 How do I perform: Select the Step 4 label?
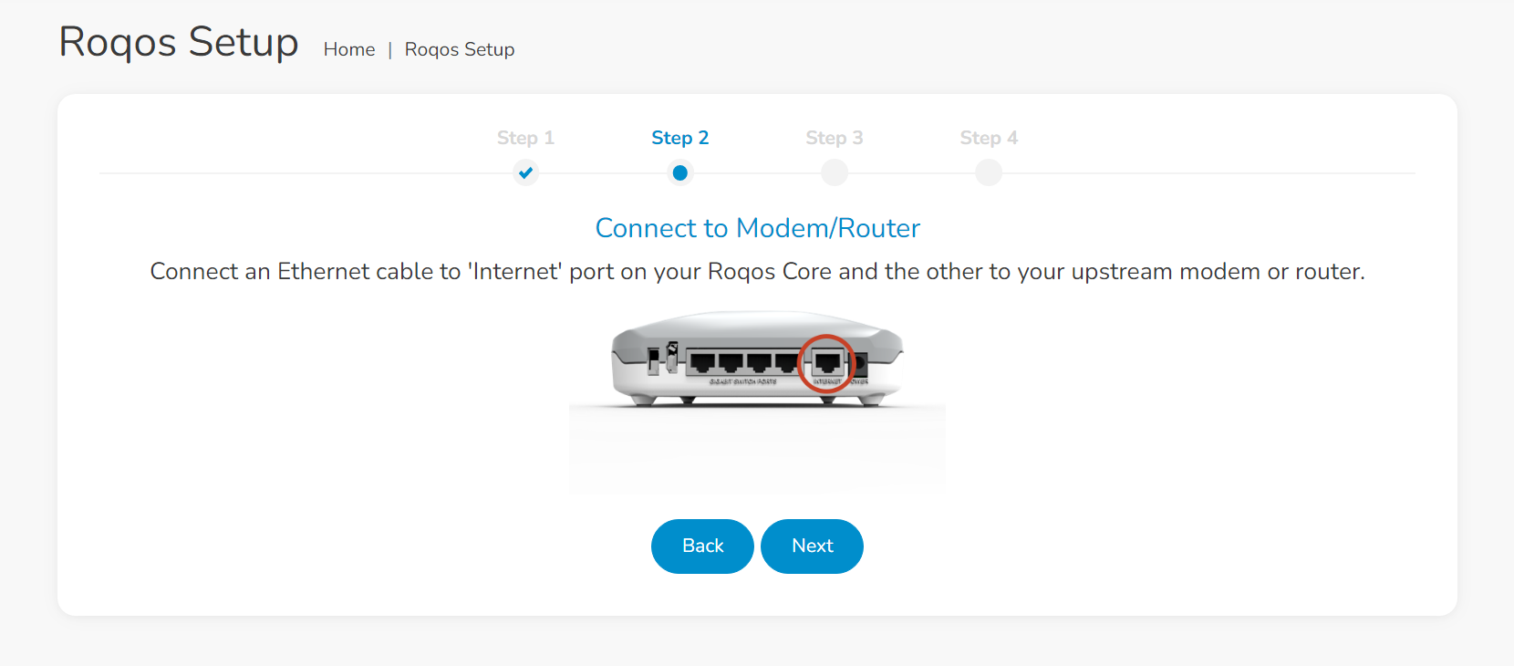tap(989, 138)
